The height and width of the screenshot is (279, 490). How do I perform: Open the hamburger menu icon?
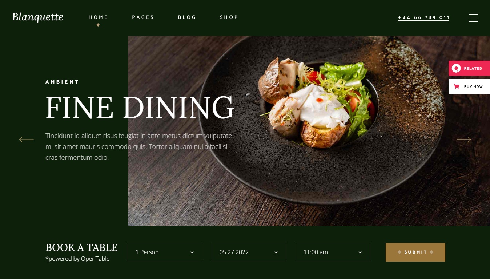tap(473, 18)
